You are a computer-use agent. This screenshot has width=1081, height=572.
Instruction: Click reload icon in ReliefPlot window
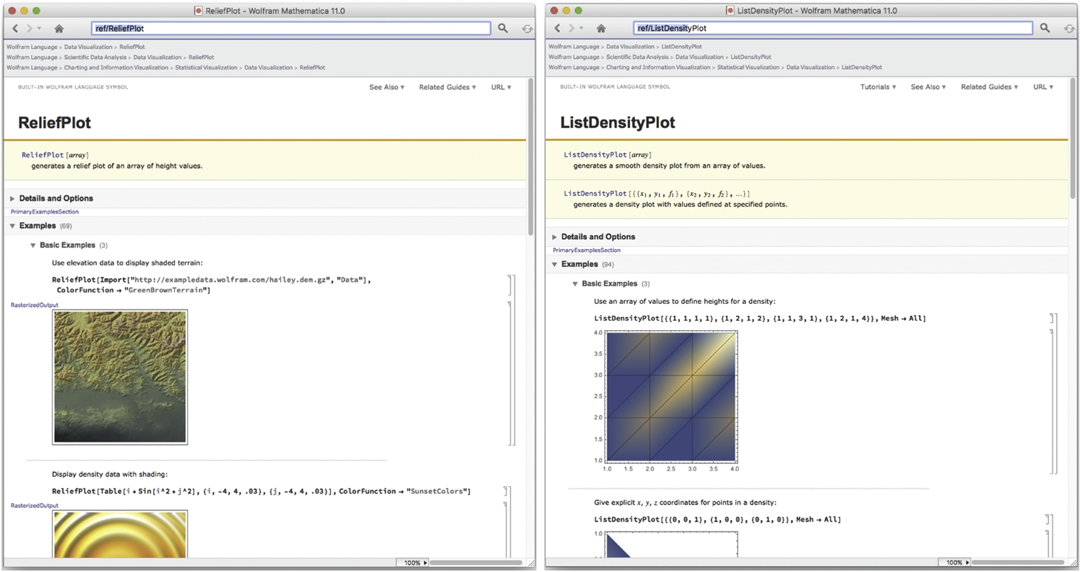click(x=527, y=28)
